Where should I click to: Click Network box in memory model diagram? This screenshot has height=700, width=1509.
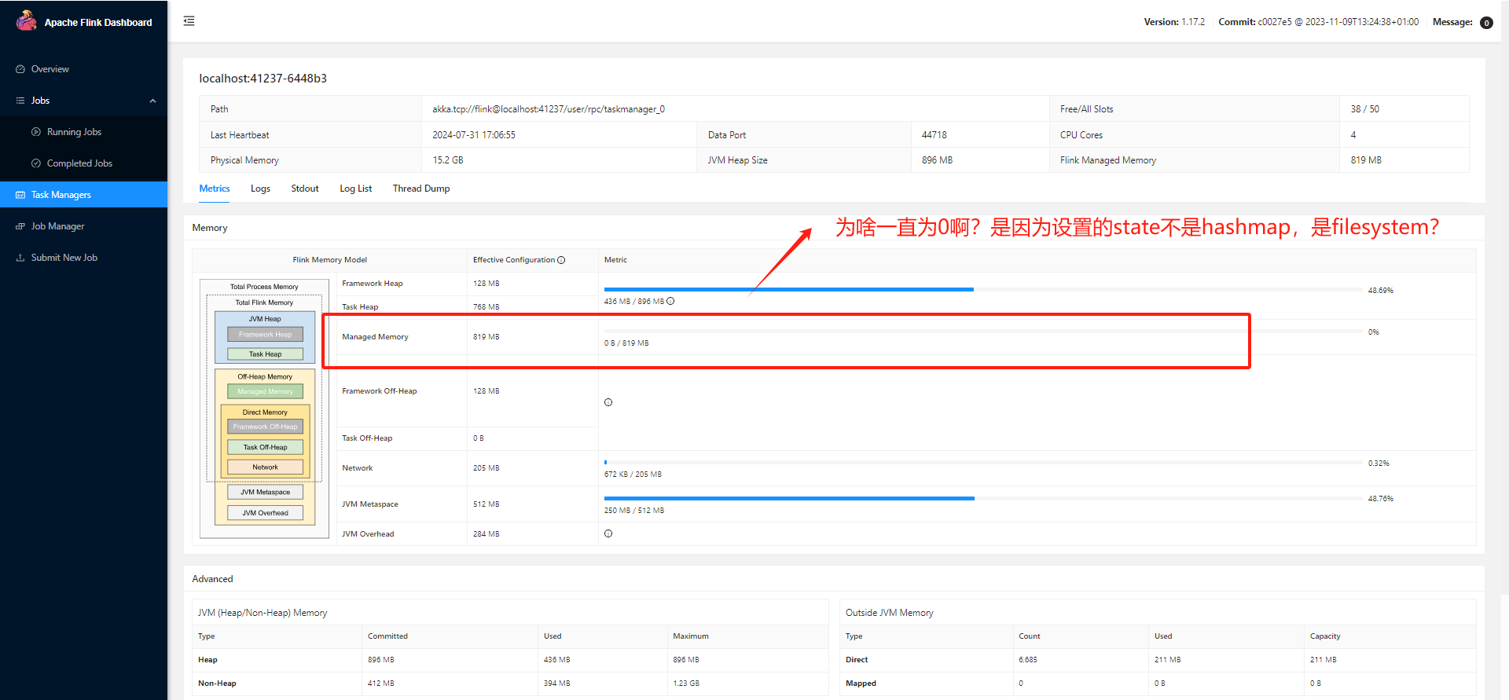265,467
